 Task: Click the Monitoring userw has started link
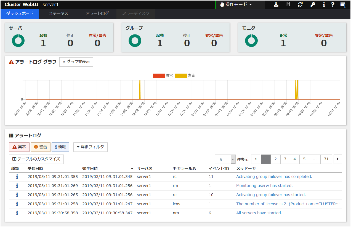tap(264, 186)
